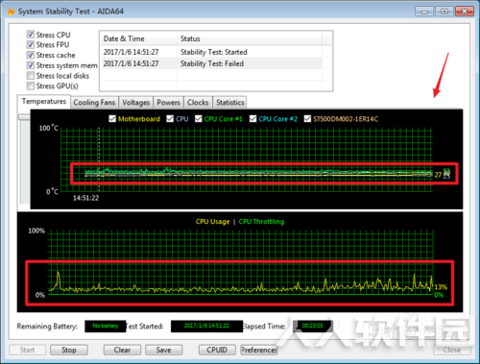480x364 pixels.
Task: Switch to the Clocks tab
Action: click(198, 103)
